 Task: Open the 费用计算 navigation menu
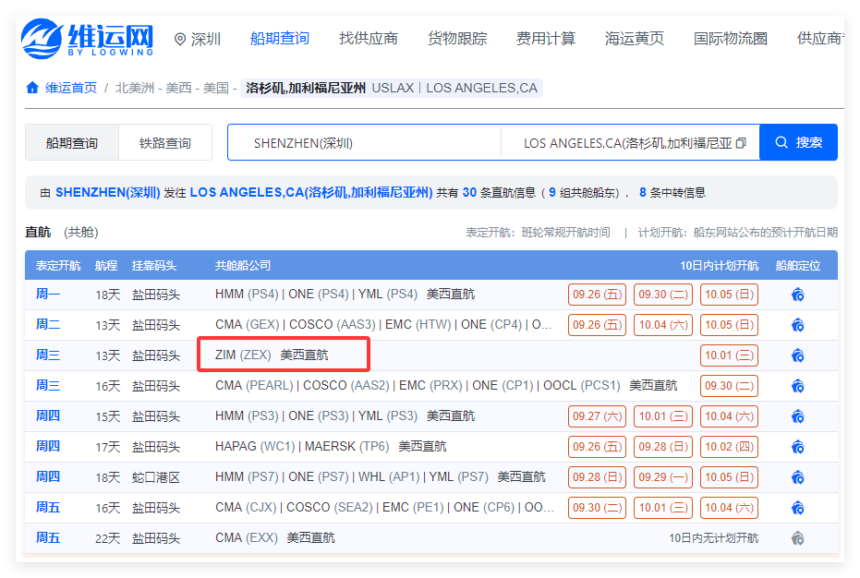pyautogui.click(x=546, y=39)
